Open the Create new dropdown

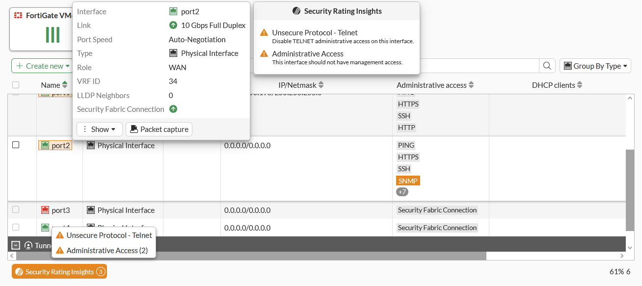pyautogui.click(x=42, y=66)
